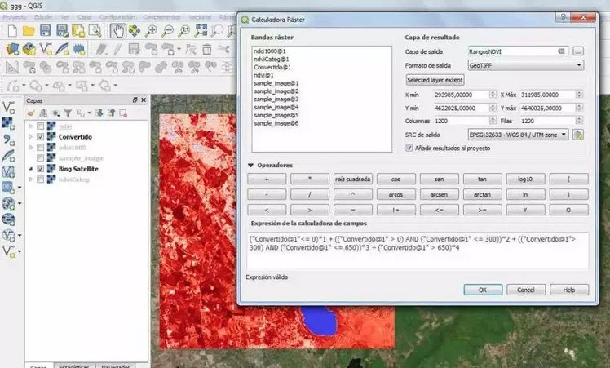Click the filter legend funnel icon in Capas panel

[x=68, y=113]
